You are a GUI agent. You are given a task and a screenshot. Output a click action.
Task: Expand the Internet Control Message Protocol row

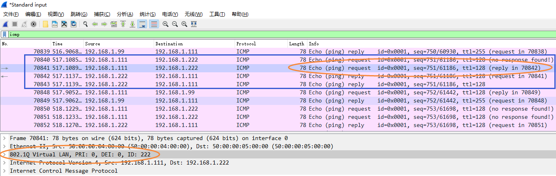pos(4,171)
